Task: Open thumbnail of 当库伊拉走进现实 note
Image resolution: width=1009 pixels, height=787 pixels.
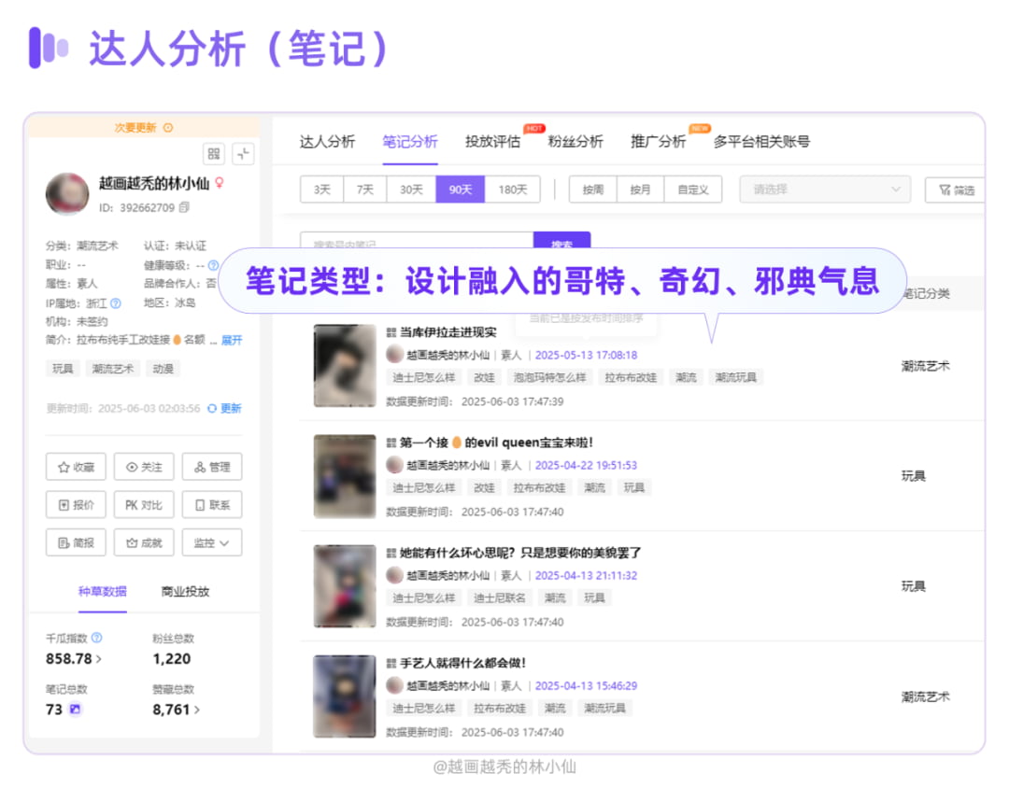Action: [x=345, y=365]
